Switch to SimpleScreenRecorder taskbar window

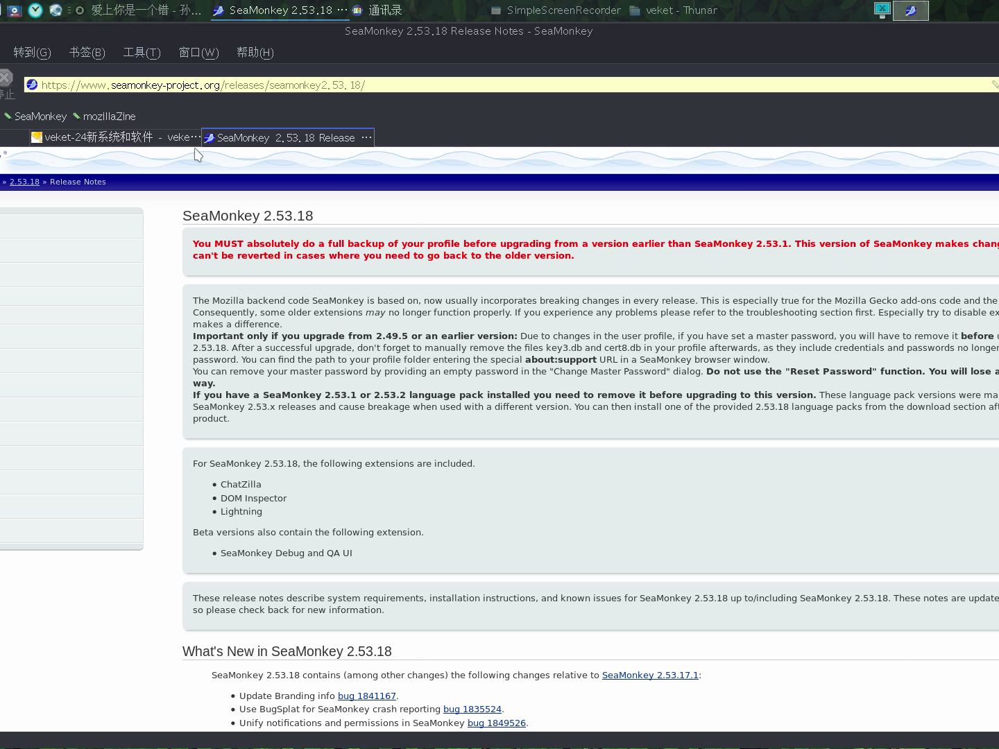tap(556, 10)
